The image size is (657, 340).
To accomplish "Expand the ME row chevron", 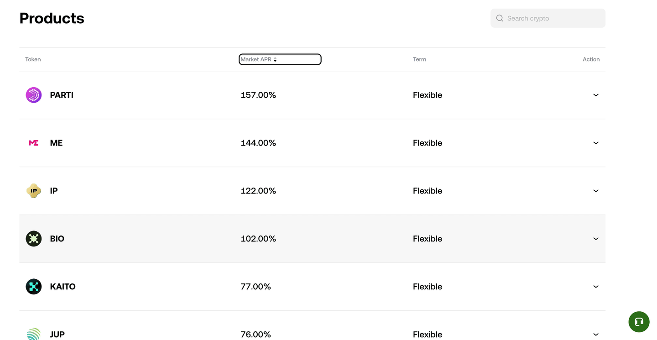I will pos(596,143).
